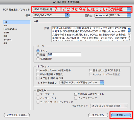Viewport: 134px width, 120px height.
Task: Enable 印刷しないオブジェクト checkbox
Action: [76, 94]
